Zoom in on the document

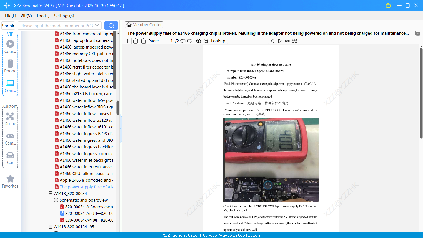199,41
